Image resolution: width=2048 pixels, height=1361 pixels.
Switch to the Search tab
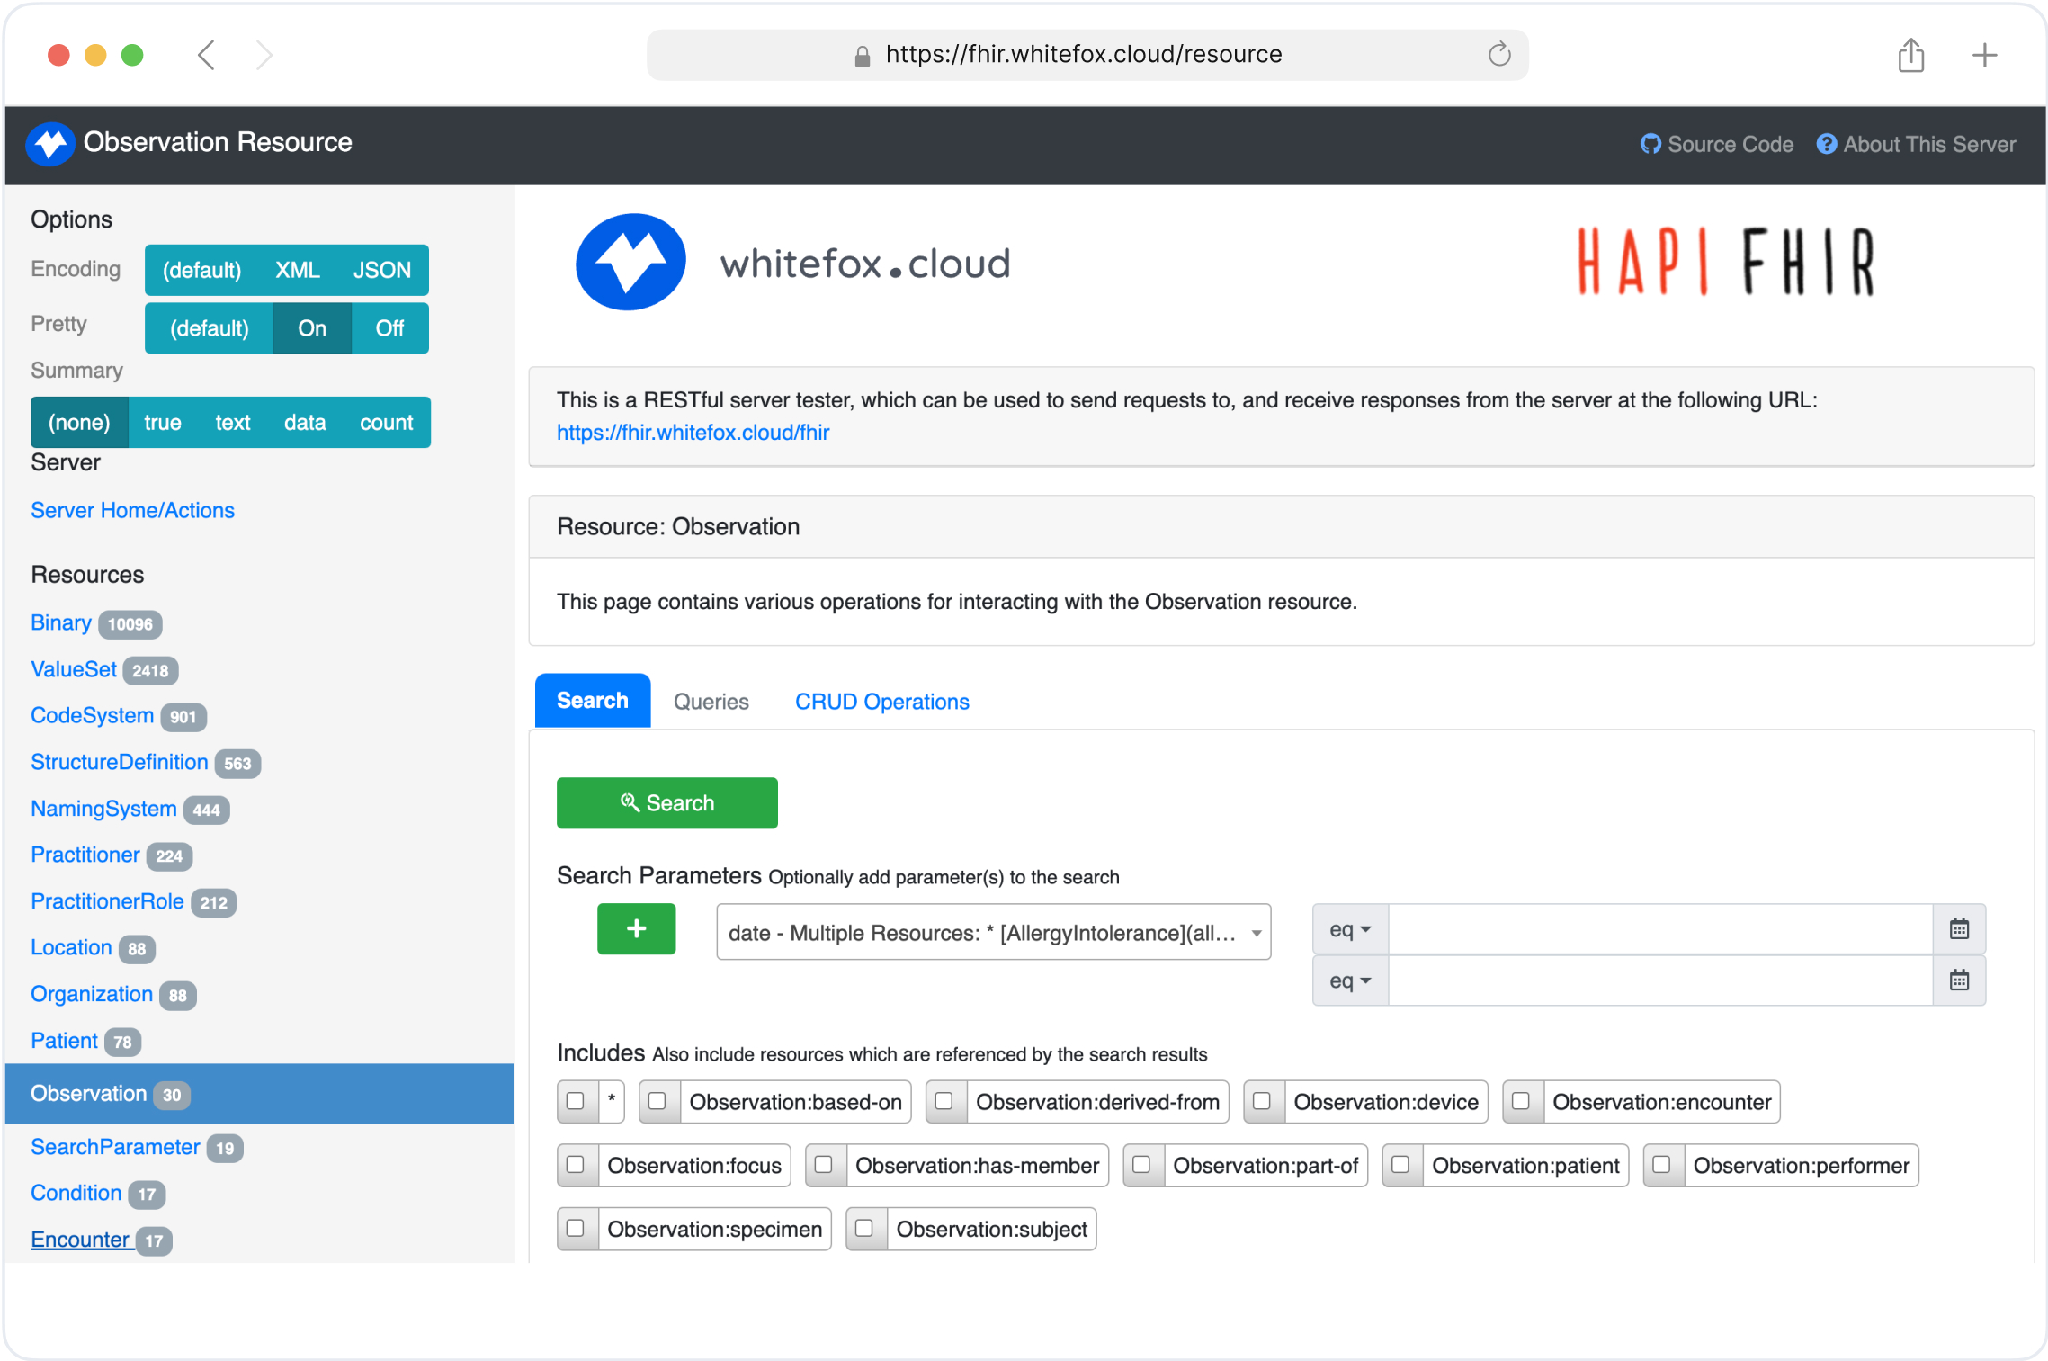[592, 700]
